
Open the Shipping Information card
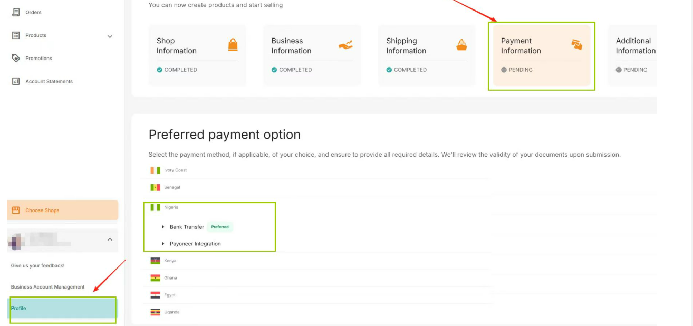pos(427,55)
